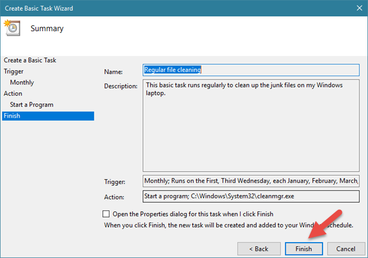Click the task wizard clock icon

[x=12, y=28]
